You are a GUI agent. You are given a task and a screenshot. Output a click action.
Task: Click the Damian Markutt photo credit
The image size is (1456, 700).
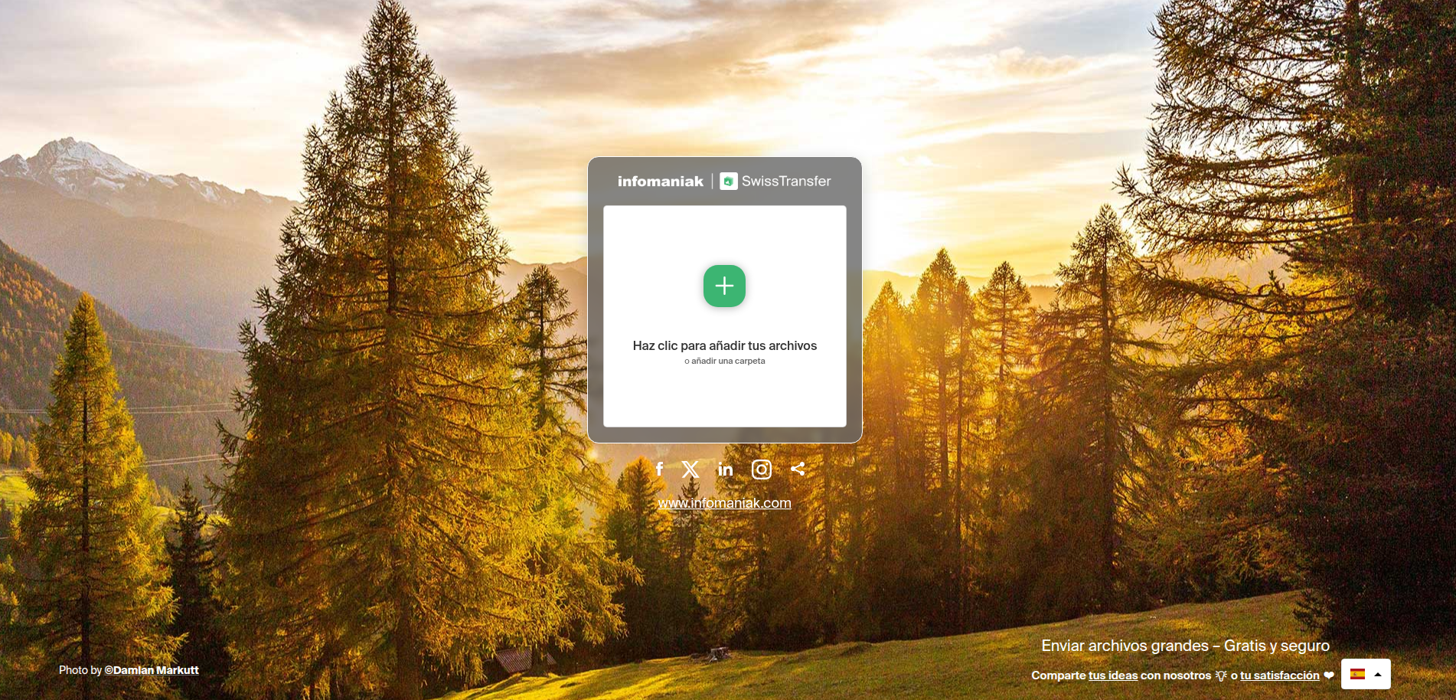click(156, 670)
